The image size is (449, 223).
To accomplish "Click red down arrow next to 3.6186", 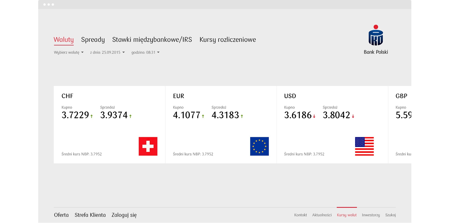I will click(314, 116).
